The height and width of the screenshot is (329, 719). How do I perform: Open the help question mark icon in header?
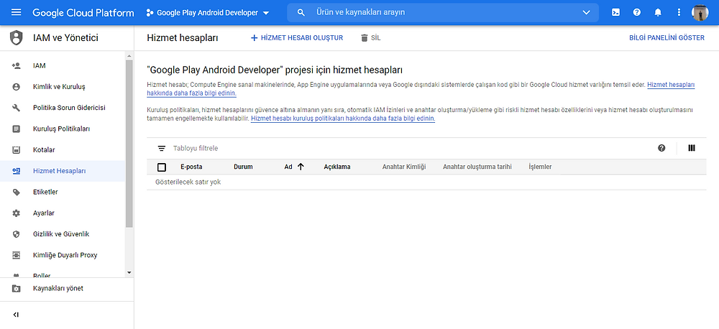point(637,12)
